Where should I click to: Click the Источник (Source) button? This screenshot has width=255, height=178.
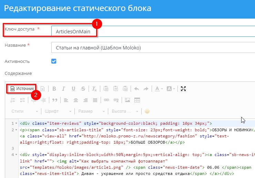(22, 89)
